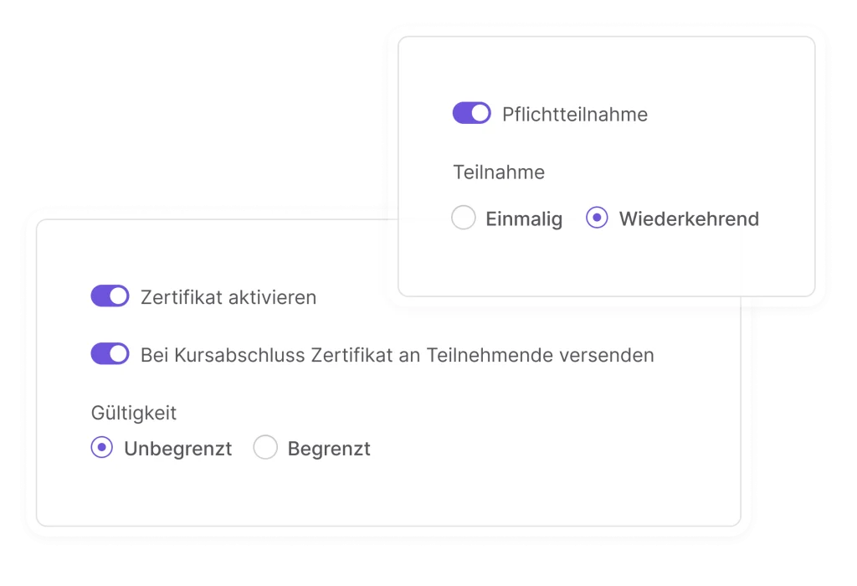Click the Wiederkehrend option text
The height and width of the screenshot is (586, 857).
(689, 219)
